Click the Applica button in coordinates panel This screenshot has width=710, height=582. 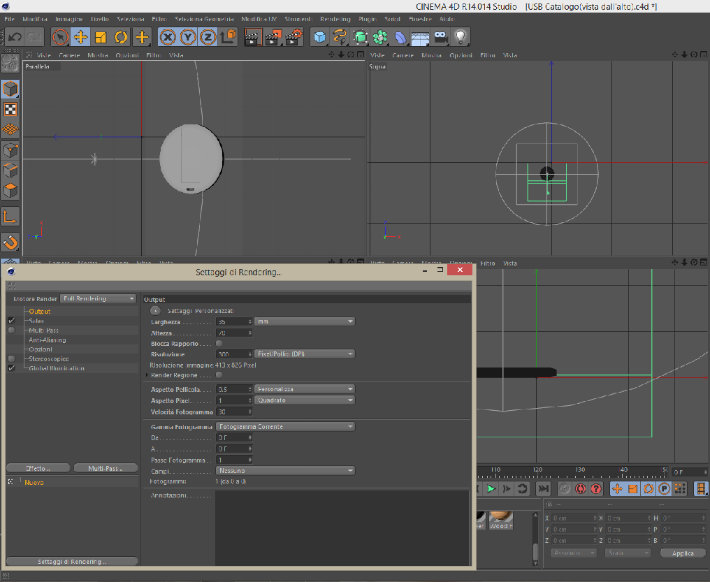click(x=683, y=553)
